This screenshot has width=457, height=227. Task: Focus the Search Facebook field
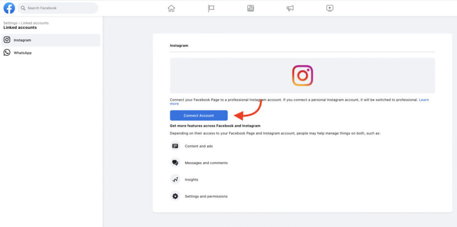tap(58, 8)
